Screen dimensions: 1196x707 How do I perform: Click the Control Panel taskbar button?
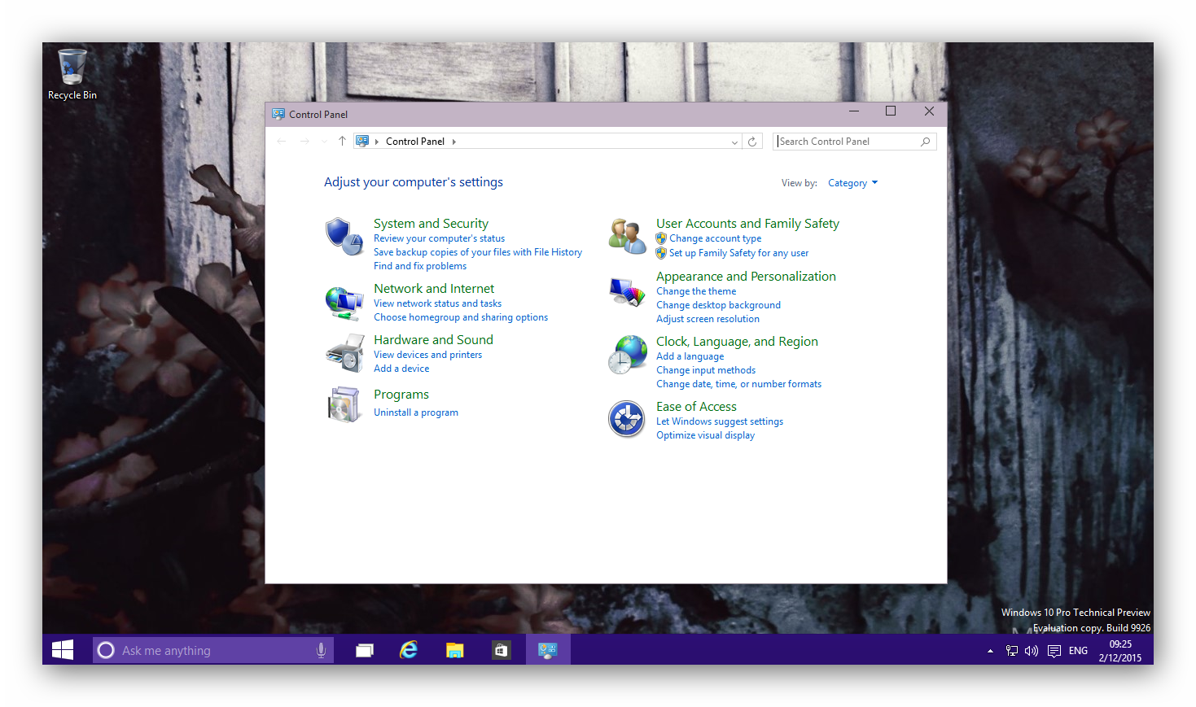(548, 650)
